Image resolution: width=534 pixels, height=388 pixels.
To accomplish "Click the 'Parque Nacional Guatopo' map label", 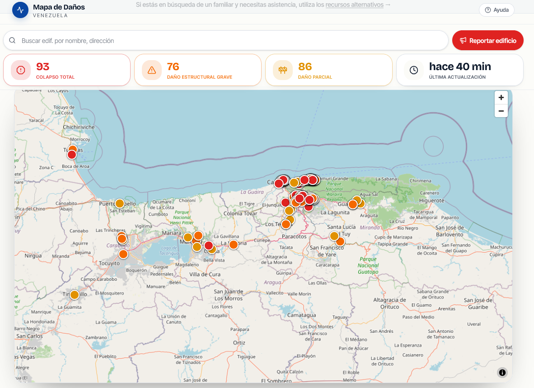I will (368, 265).
